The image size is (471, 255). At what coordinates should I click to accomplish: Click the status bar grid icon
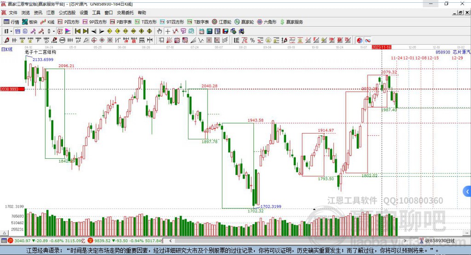4,241
